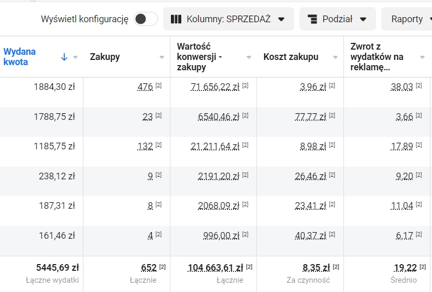Click the footnote marker beside total 652
The image size is (432, 292).
pos(162,267)
